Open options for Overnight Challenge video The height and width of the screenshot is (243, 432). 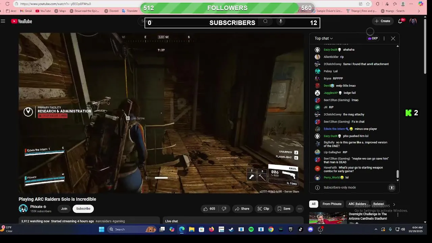tap(398, 215)
